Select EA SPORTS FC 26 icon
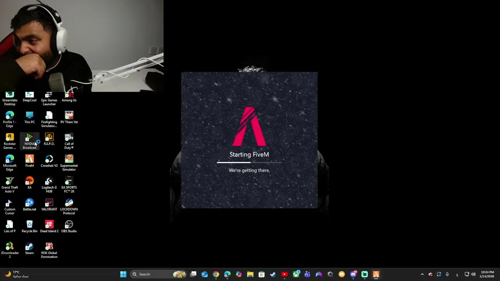500x281 pixels. 69,185
